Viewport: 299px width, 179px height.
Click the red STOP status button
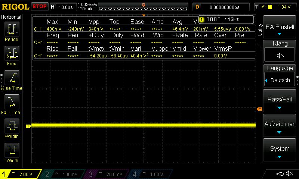point(40,7)
